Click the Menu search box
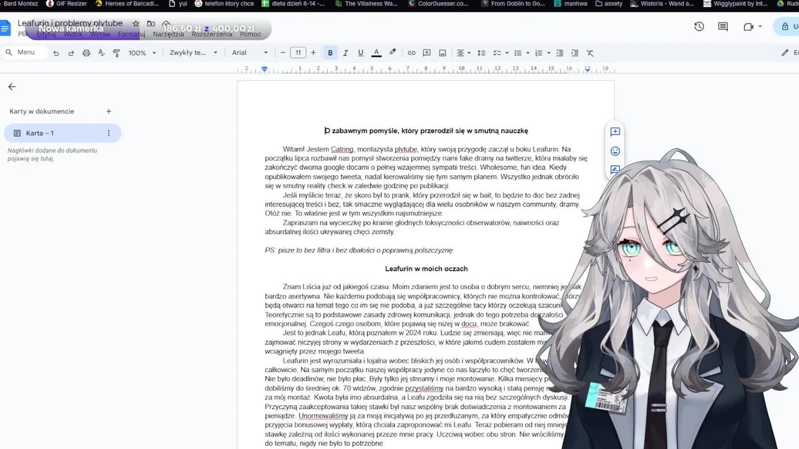 click(x=25, y=52)
